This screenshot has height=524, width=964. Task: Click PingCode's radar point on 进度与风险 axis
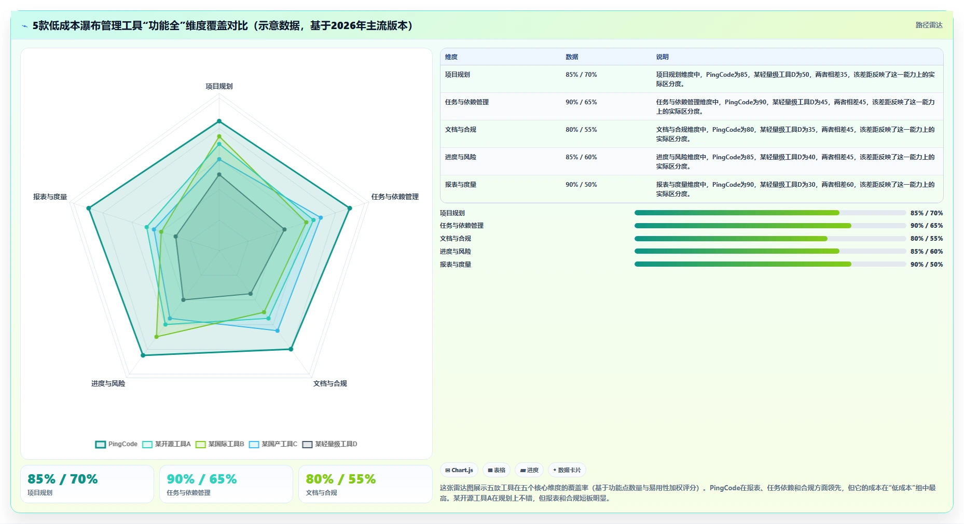(x=143, y=355)
